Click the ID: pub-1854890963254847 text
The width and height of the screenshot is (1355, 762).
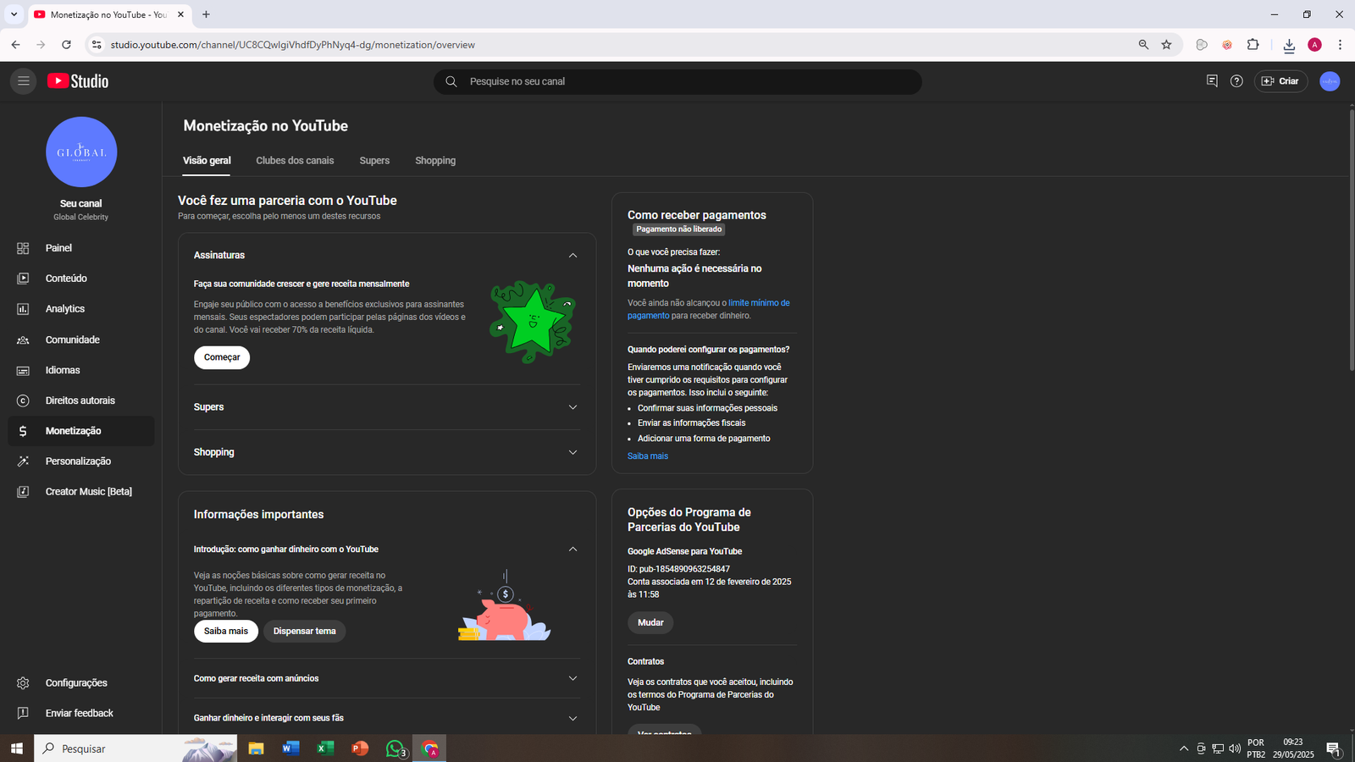click(678, 569)
